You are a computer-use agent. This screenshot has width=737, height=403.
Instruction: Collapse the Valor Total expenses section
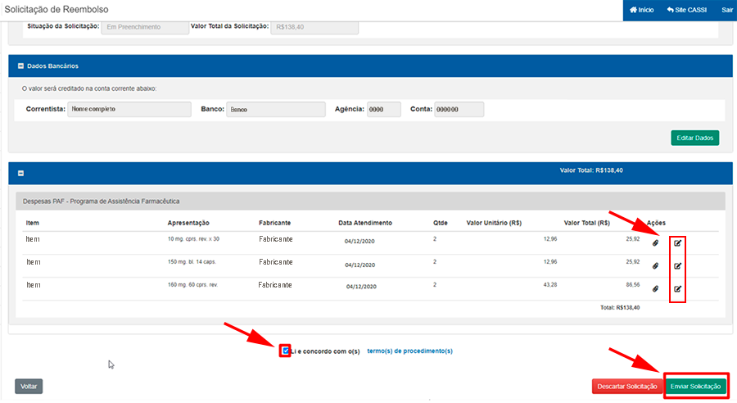(20, 174)
